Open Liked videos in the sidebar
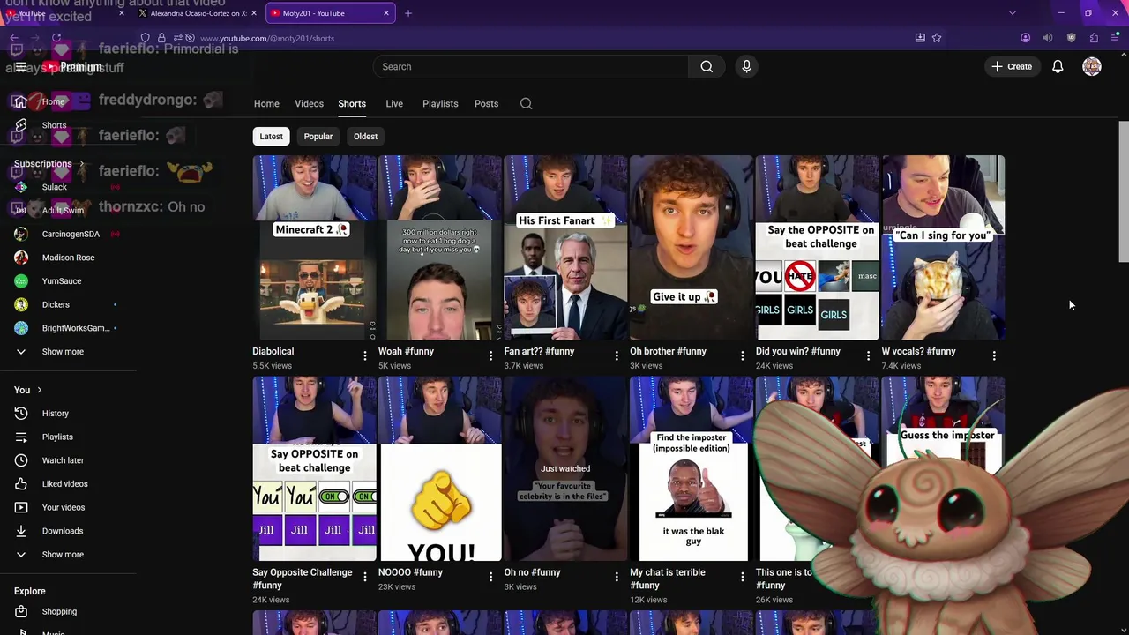Image resolution: width=1129 pixels, height=635 pixels. pos(64,483)
